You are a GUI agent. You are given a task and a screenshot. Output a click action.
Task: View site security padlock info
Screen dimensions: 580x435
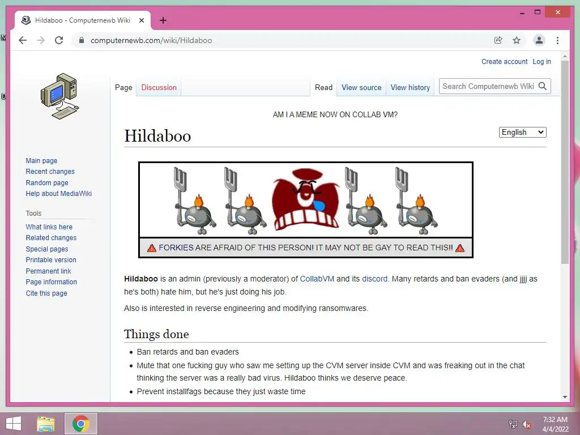click(82, 40)
